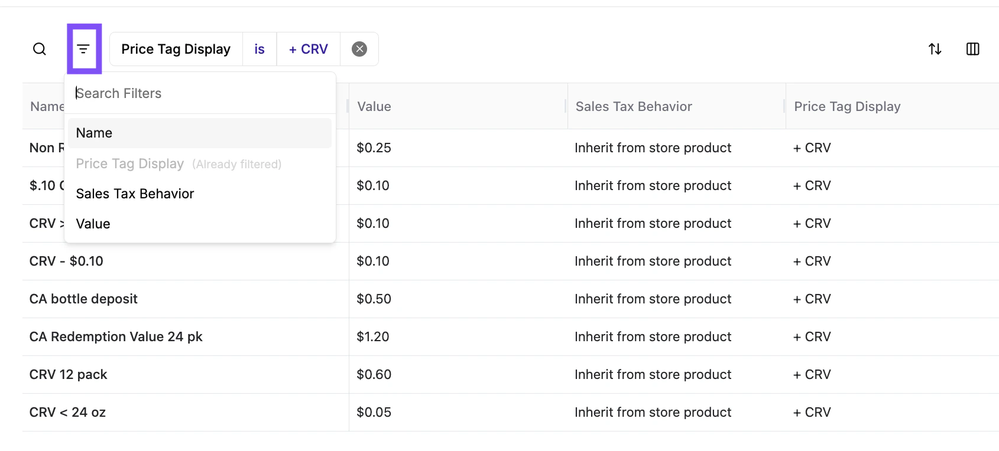
Task: Select the CRV - $0.10 row
Action: pos(66,262)
